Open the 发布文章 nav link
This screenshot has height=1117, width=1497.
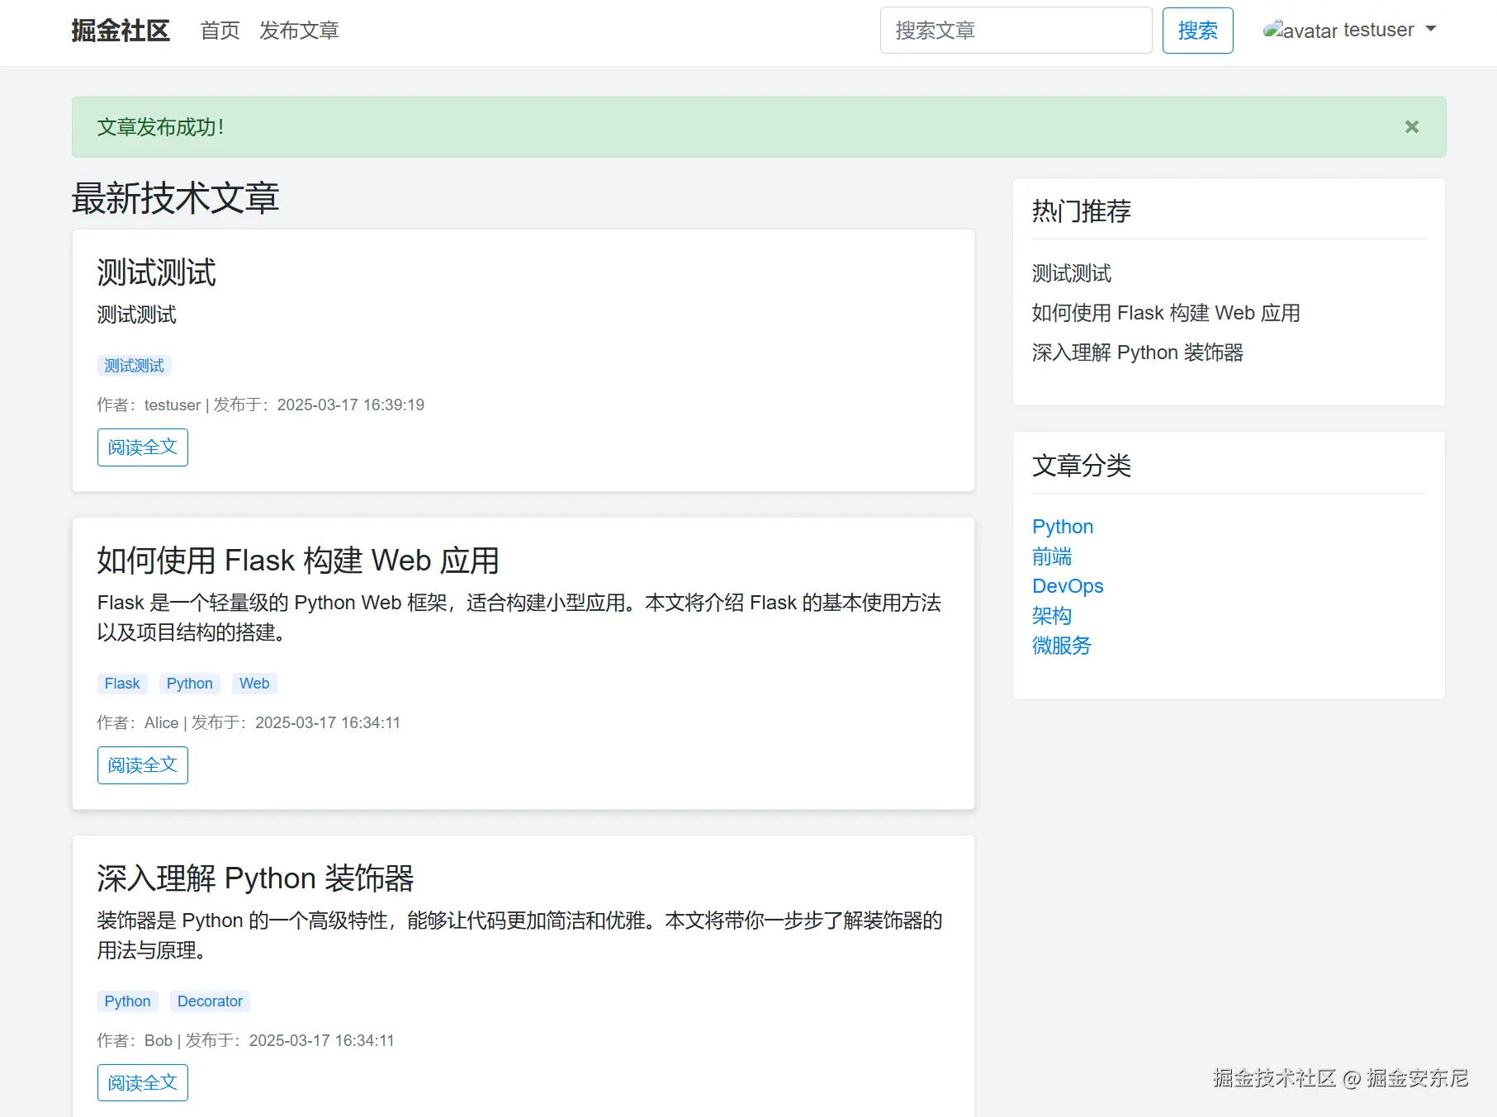[299, 31]
